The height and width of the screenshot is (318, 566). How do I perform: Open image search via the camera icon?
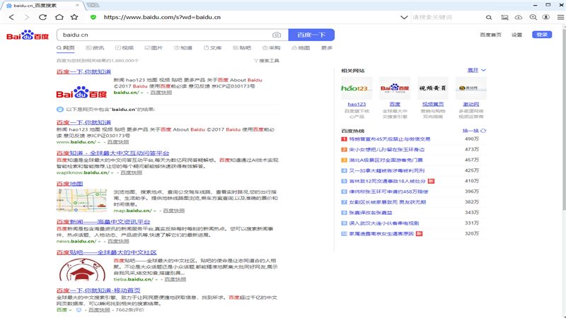(277, 35)
